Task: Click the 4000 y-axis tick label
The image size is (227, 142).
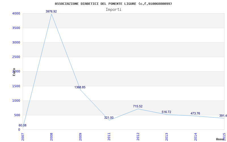Action: pyautogui.click(x=16, y=13)
